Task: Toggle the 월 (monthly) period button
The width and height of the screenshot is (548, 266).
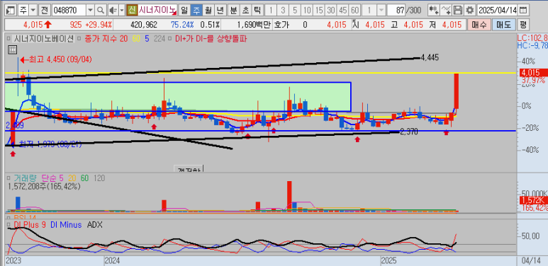Action: 208,10
